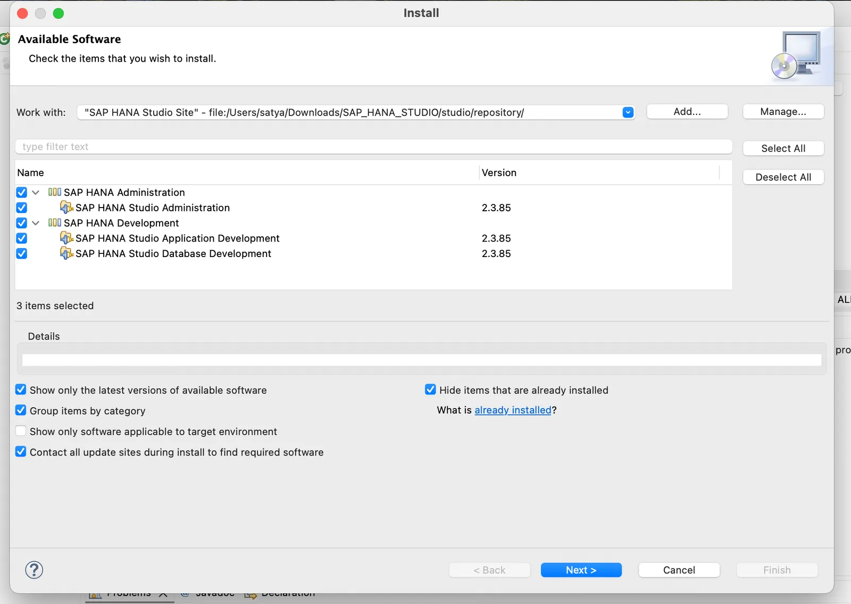Uncheck SAP HANA Studio Application Development checkbox
Screen dimensions: 851x604
[x=22, y=238]
